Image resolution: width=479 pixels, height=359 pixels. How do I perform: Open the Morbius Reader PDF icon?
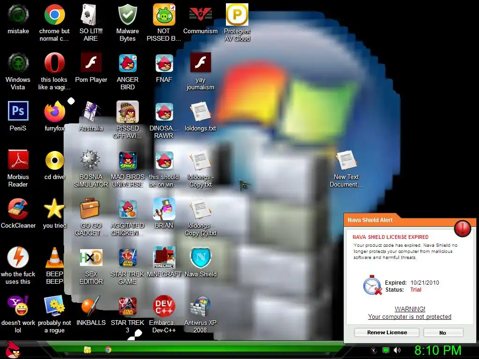point(18,160)
